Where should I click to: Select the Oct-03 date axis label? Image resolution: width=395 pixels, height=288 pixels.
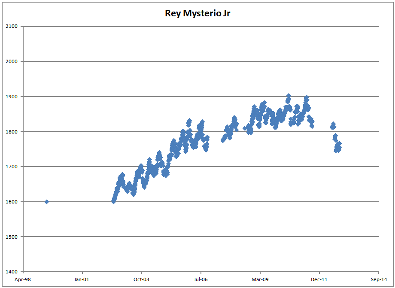click(141, 279)
